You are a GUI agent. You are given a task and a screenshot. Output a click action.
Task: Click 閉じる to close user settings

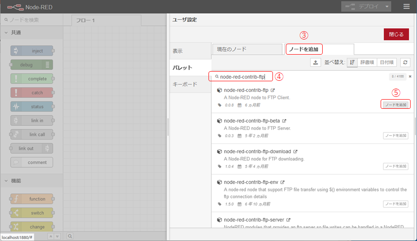[x=396, y=34]
